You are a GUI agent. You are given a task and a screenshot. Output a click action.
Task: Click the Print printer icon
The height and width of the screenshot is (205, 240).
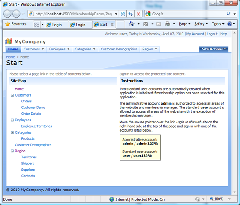[x=167, y=24]
